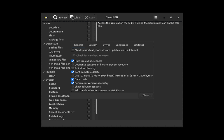
Task: Select the Memory tree item
Action: click(x=54, y=108)
